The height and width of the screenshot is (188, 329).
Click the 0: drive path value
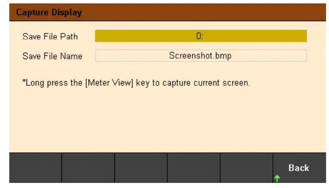200,36
